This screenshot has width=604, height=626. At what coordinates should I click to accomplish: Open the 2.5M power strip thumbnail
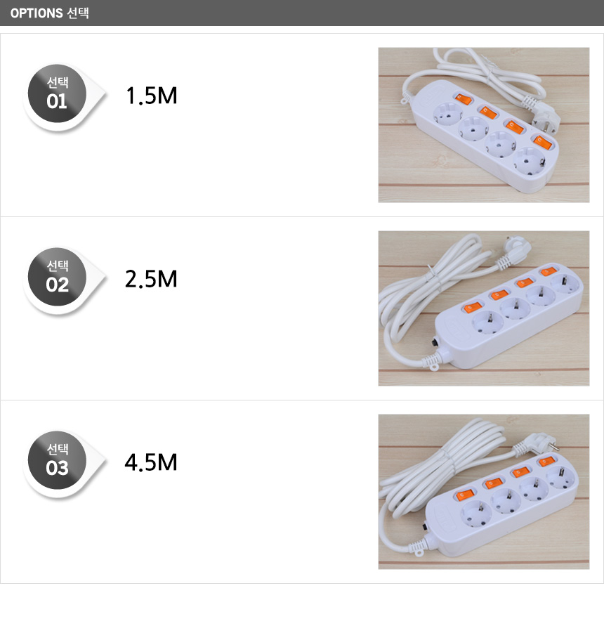(x=483, y=308)
